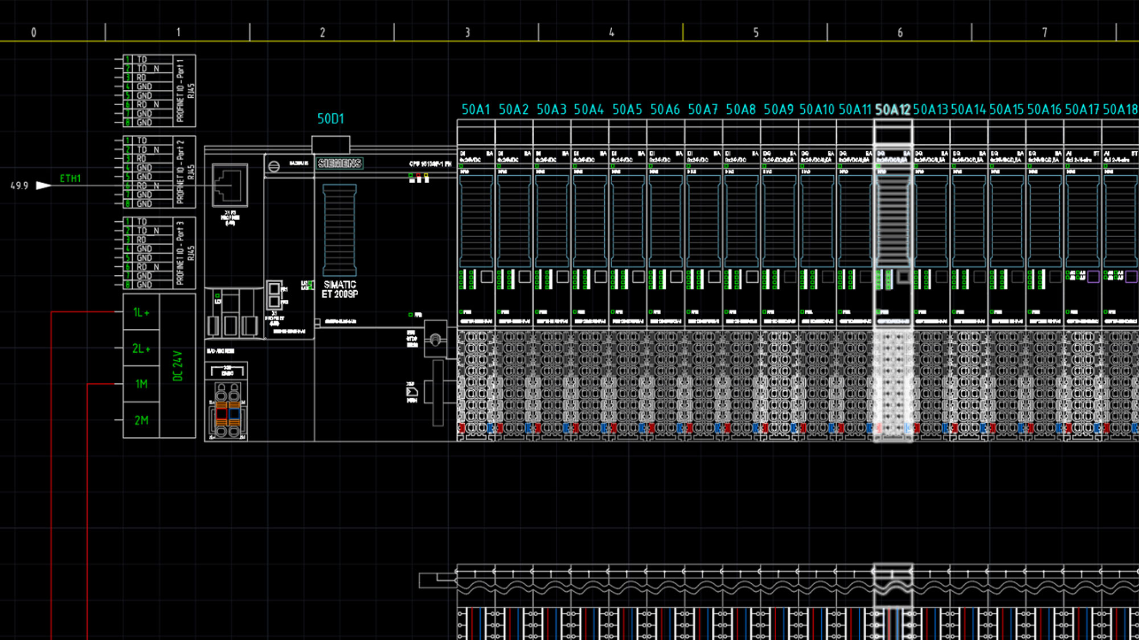The height and width of the screenshot is (640, 1139).
Task: Select module label 50A13
Action: (931, 109)
